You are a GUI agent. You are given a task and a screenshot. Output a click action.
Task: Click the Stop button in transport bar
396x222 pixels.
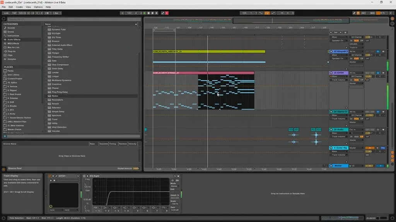[149, 13]
